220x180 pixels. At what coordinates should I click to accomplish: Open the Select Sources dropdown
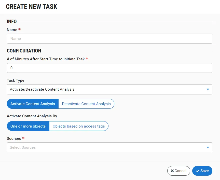(109, 147)
